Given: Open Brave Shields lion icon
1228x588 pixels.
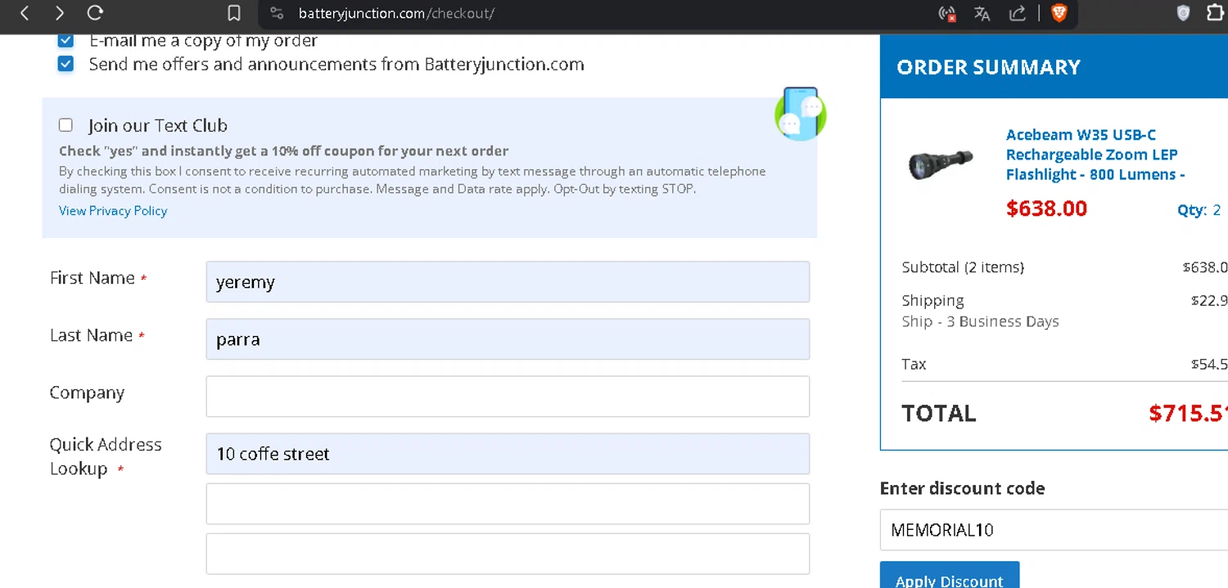Looking at the screenshot, I should 1059,12.
